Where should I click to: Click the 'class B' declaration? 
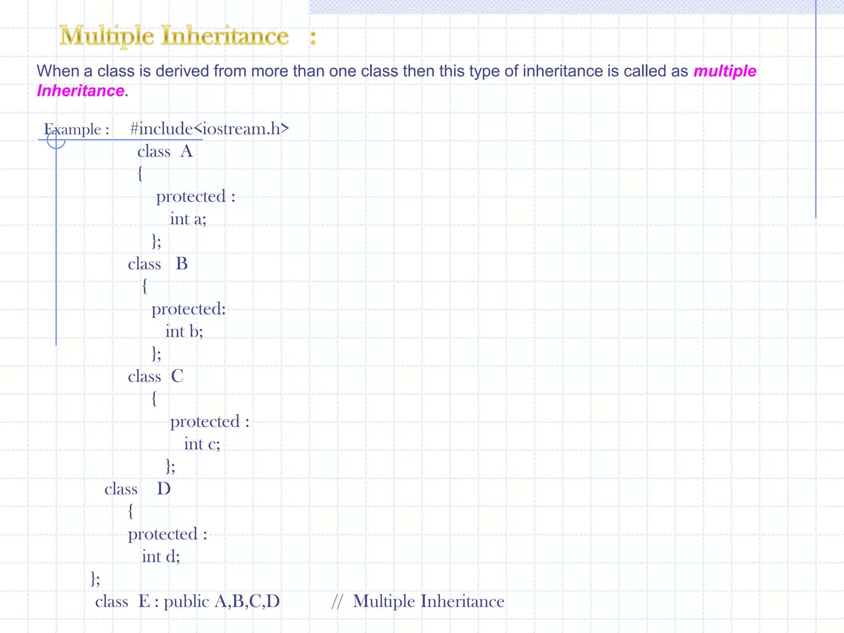[x=157, y=264]
